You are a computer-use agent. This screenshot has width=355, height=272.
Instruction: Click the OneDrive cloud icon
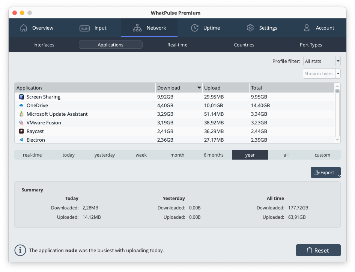21,106
